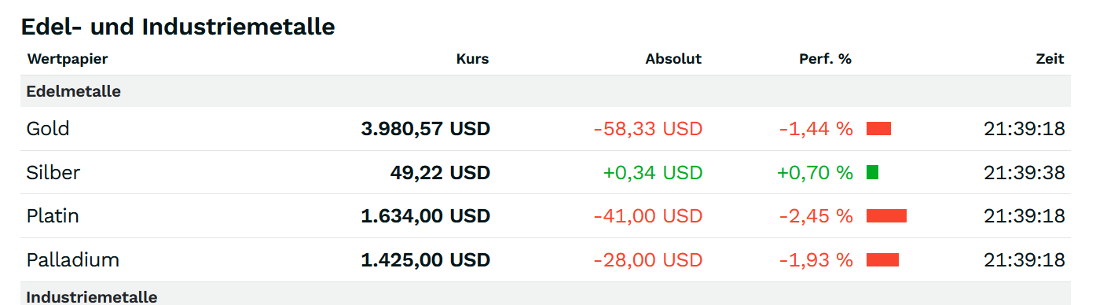This screenshot has width=1107, height=305.
Task: Click Platin percentage -2,45 %
Action: click(816, 215)
